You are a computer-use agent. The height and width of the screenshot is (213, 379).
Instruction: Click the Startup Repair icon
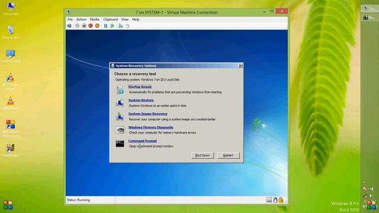click(120, 89)
